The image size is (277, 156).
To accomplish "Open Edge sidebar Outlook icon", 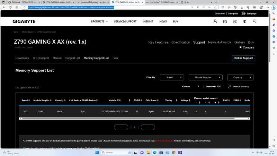I will (x=274, y=36).
